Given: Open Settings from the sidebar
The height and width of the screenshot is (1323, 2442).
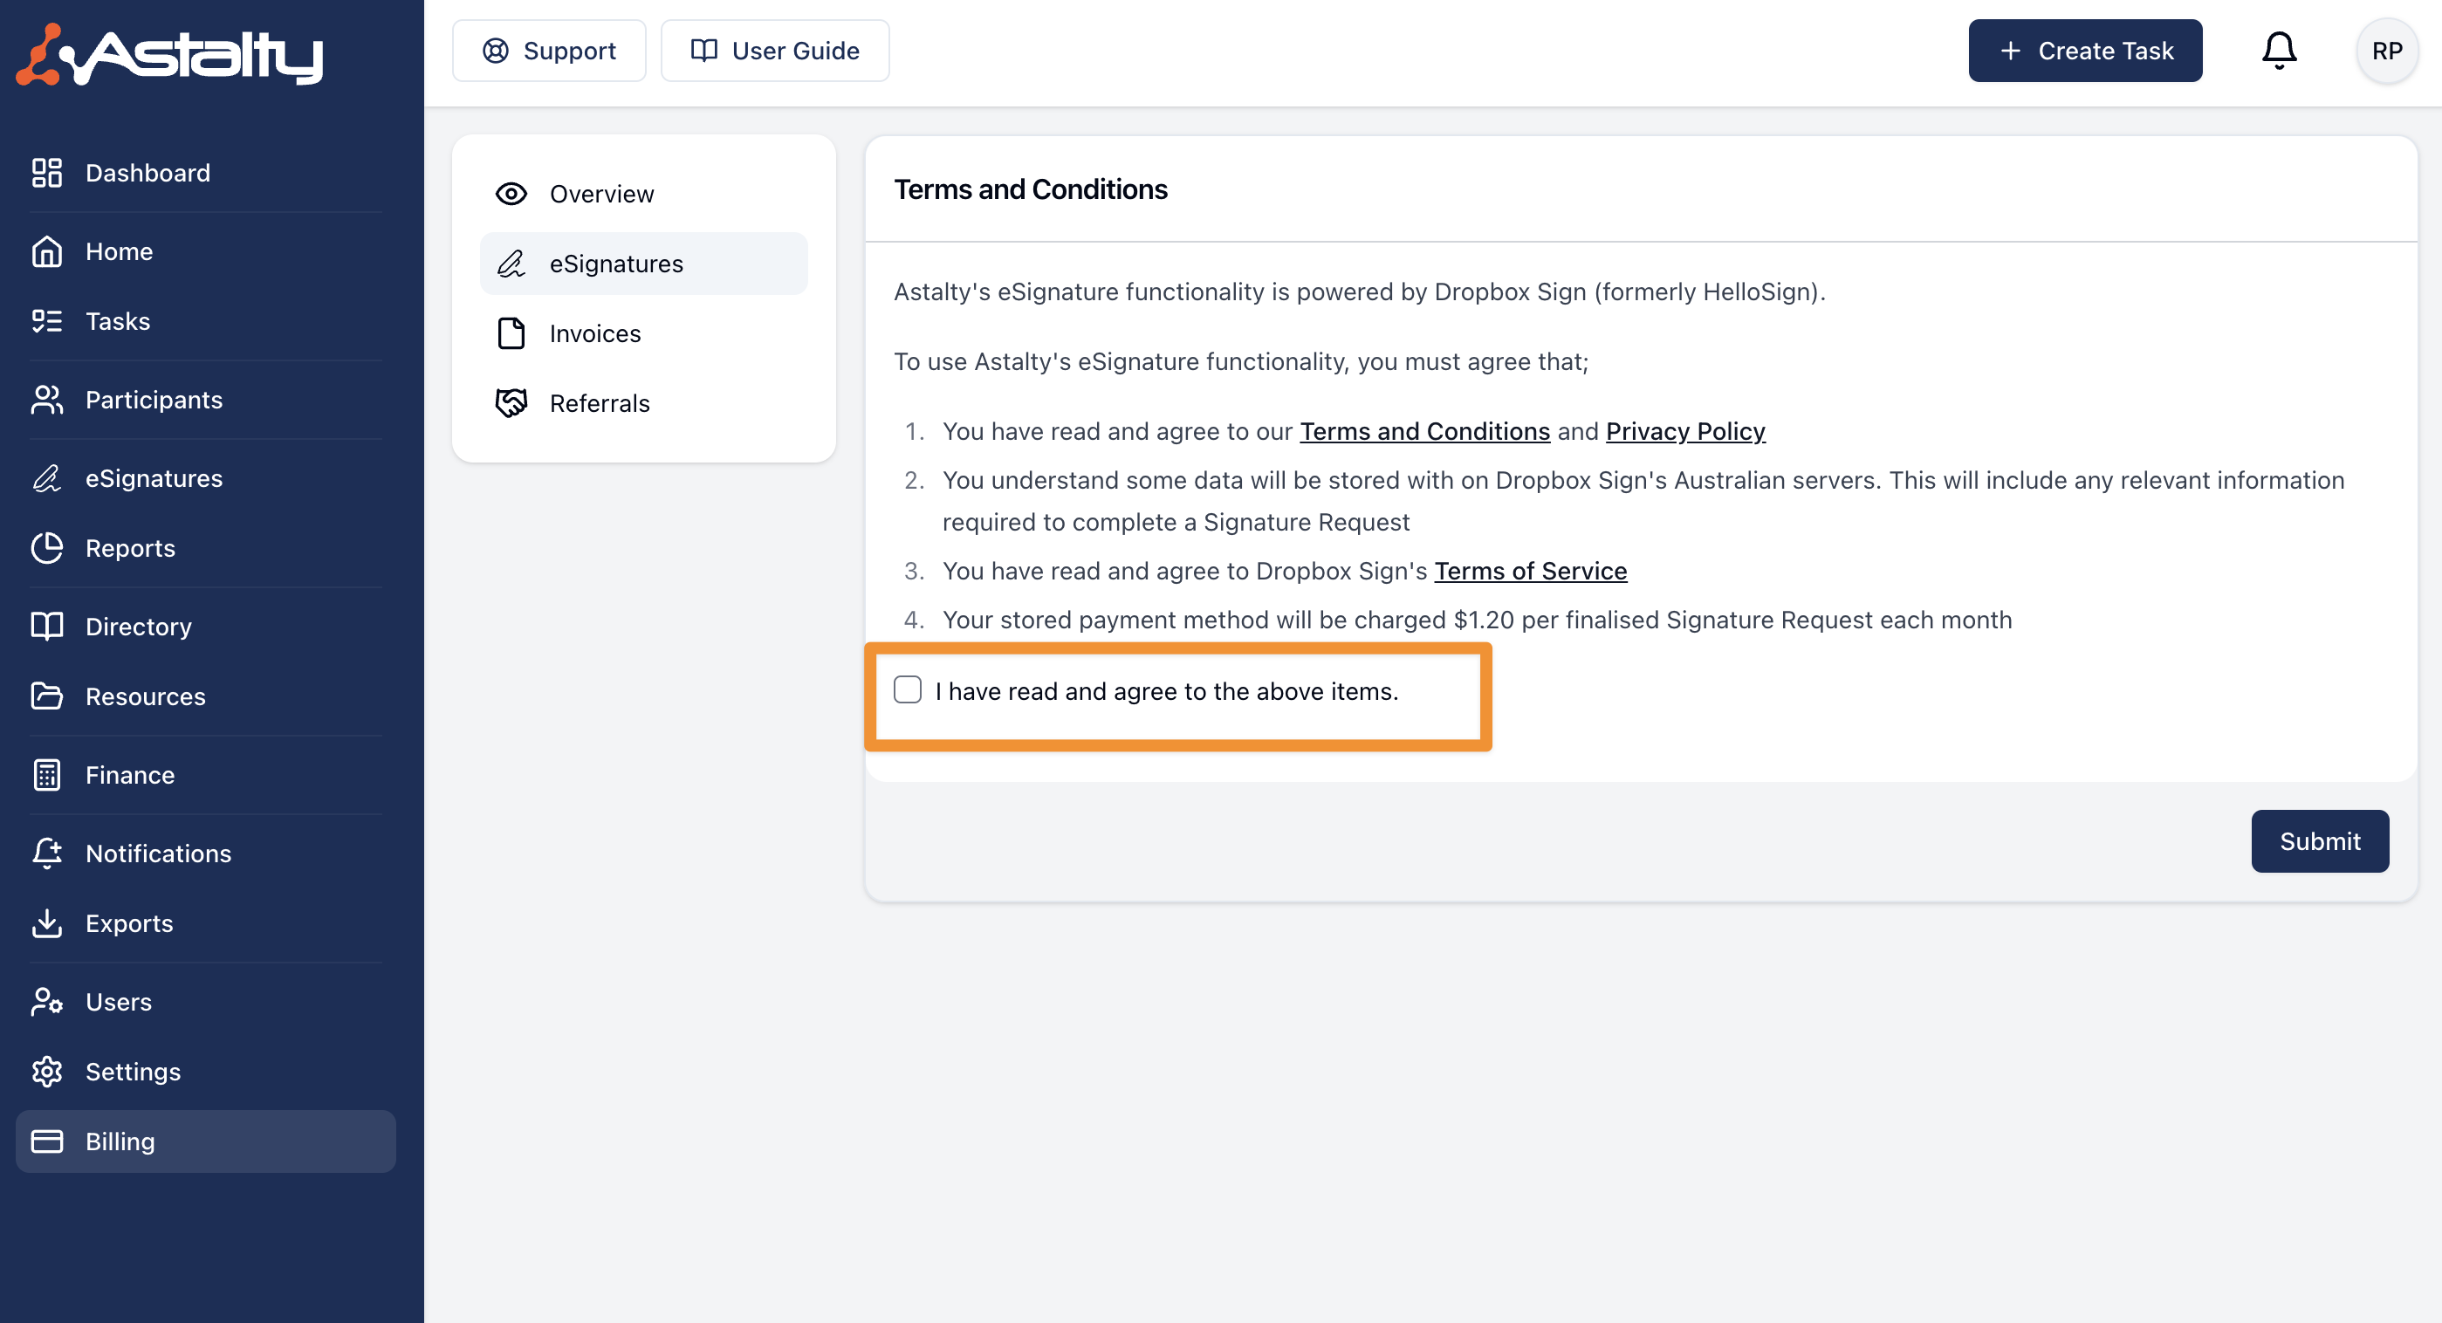Looking at the screenshot, I should (x=133, y=1072).
